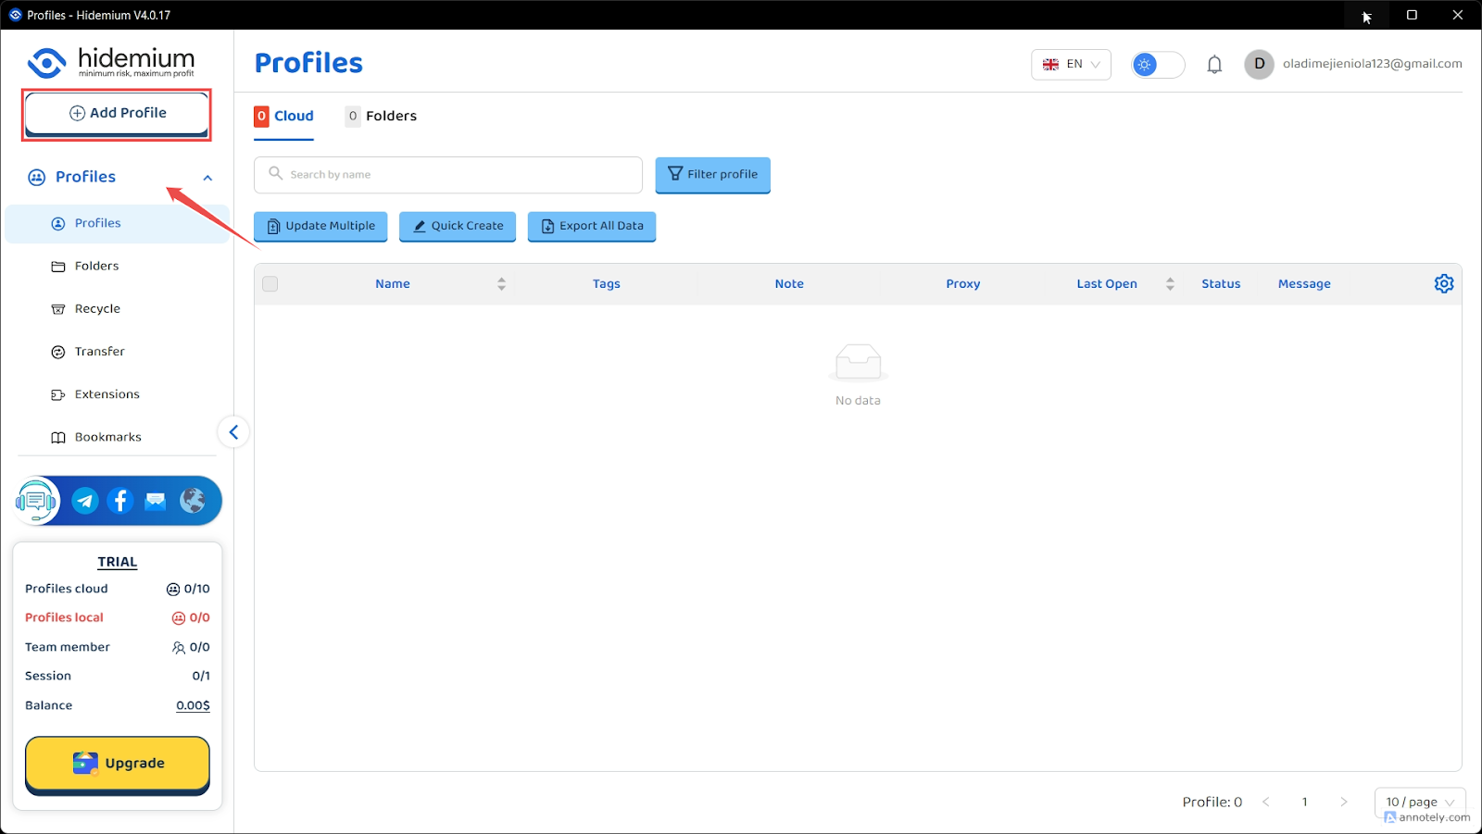Click the Team member 0/0 row
Image resolution: width=1482 pixels, height=834 pixels.
tap(118, 647)
